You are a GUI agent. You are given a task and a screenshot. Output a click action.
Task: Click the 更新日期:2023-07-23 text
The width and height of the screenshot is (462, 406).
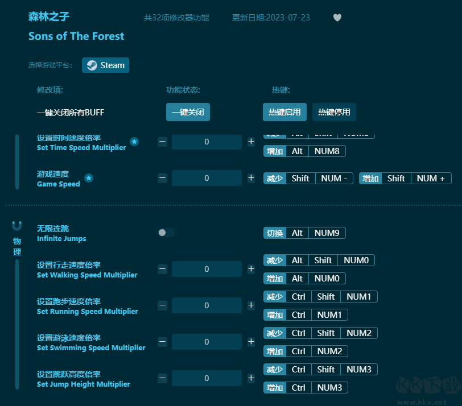(x=271, y=18)
